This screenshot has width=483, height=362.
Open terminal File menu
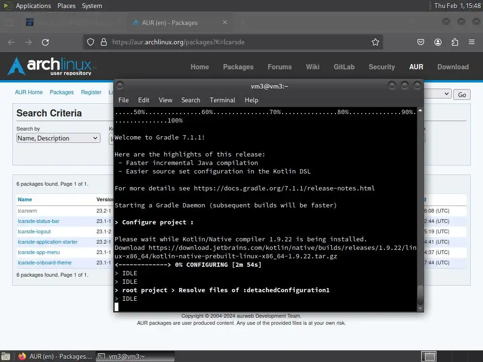[124, 100]
